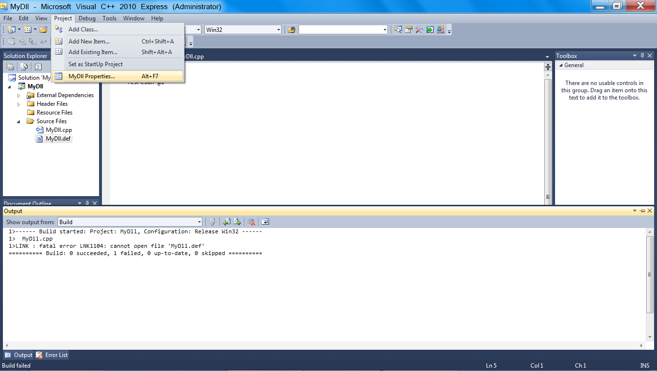Open the Toolbox using the hammer-and-wrench icon
Screen dimensions: 657x371
418,29
